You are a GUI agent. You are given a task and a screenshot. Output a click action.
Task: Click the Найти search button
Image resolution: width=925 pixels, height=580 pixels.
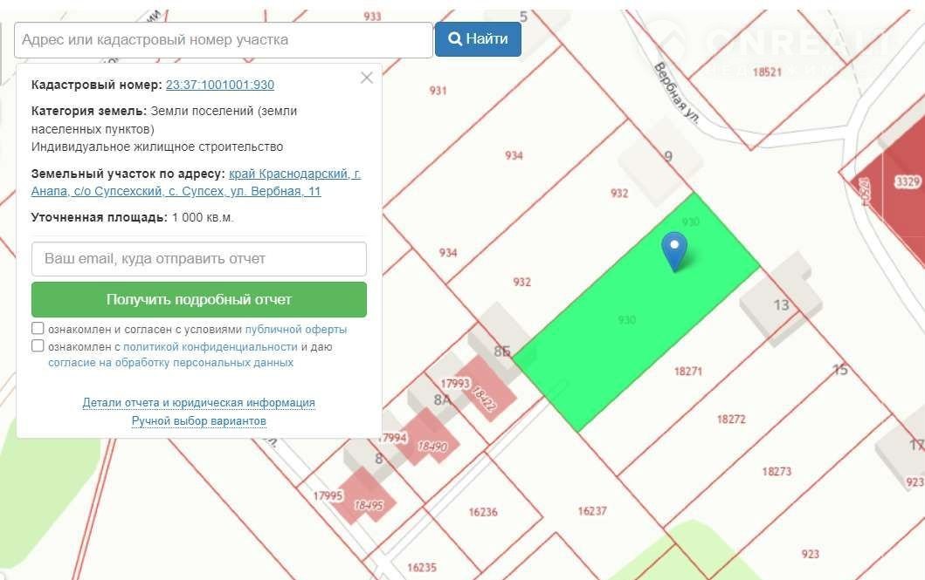click(478, 39)
